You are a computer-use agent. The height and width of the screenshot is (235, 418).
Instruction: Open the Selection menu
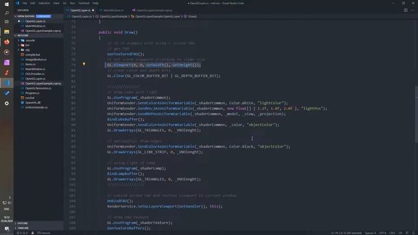(x=44, y=3)
